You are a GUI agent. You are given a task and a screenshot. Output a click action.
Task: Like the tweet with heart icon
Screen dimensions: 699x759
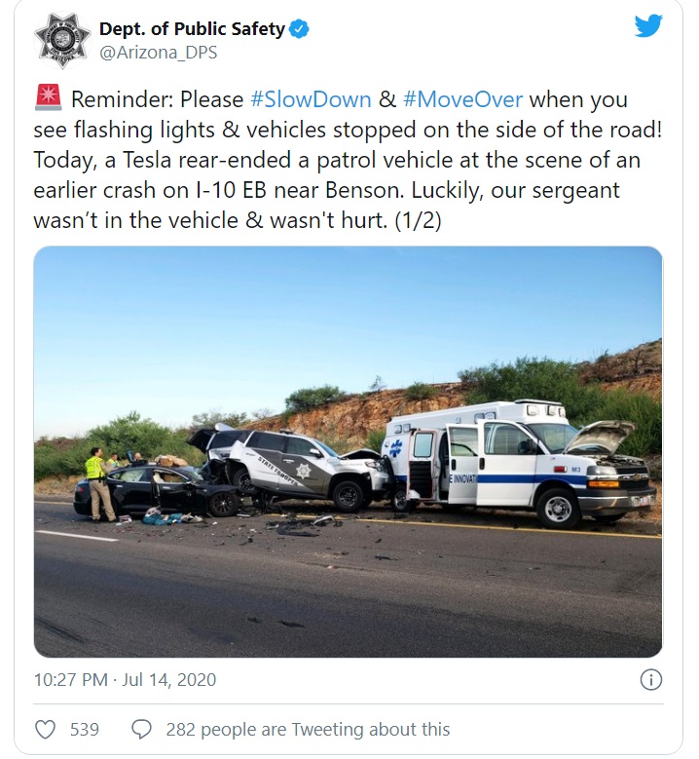click(46, 729)
